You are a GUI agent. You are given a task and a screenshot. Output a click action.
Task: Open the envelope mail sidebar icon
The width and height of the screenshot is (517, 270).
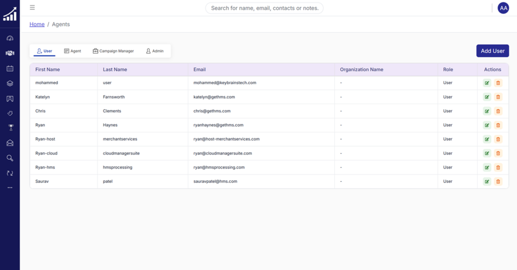[10, 143]
